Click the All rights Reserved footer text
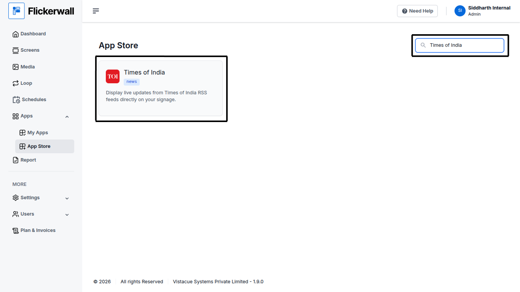The height and width of the screenshot is (292, 520). [142, 282]
